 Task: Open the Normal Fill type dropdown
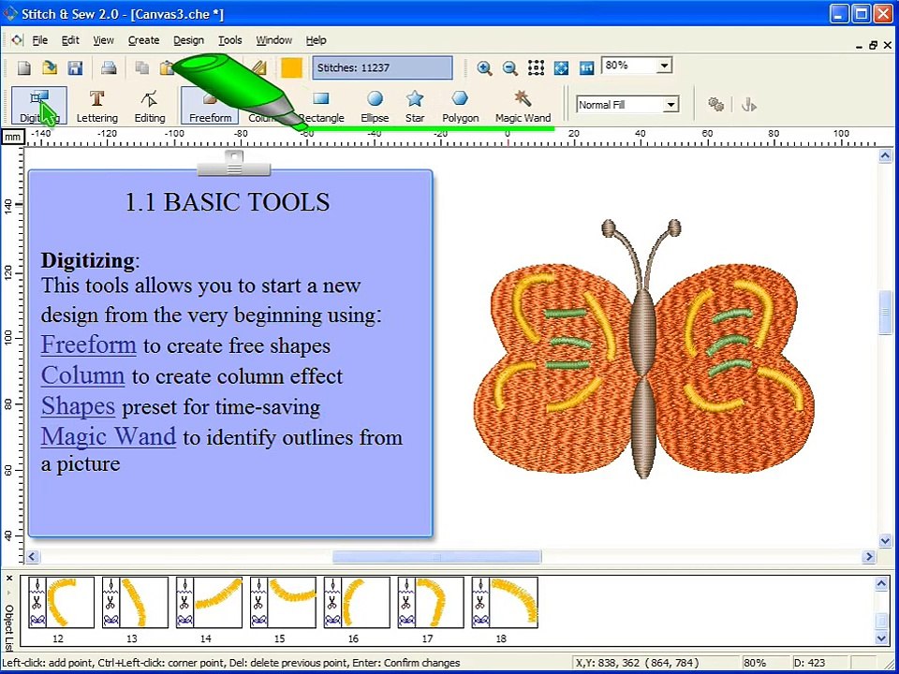click(x=671, y=105)
